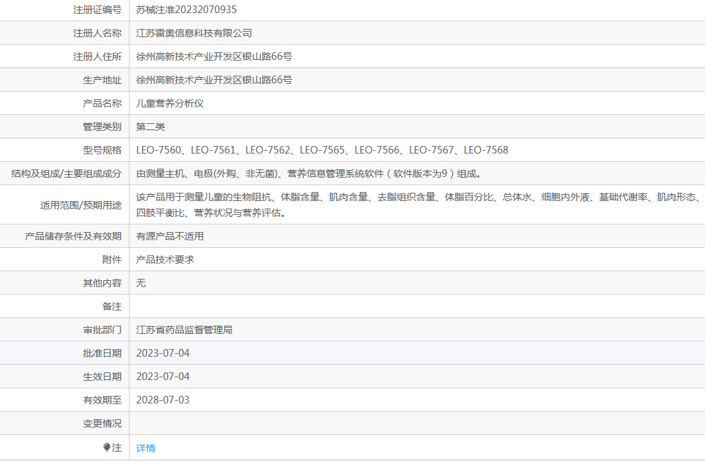Select the structure text beginning 由测量主机
The height and width of the screenshot is (464, 705).
(309, 173)
